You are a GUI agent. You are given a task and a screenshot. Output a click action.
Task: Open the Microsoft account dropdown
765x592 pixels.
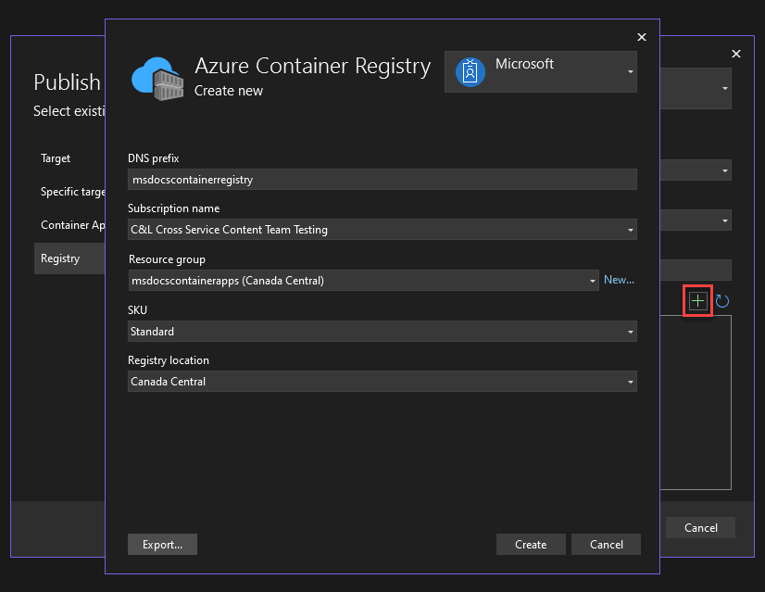[629, 71]
